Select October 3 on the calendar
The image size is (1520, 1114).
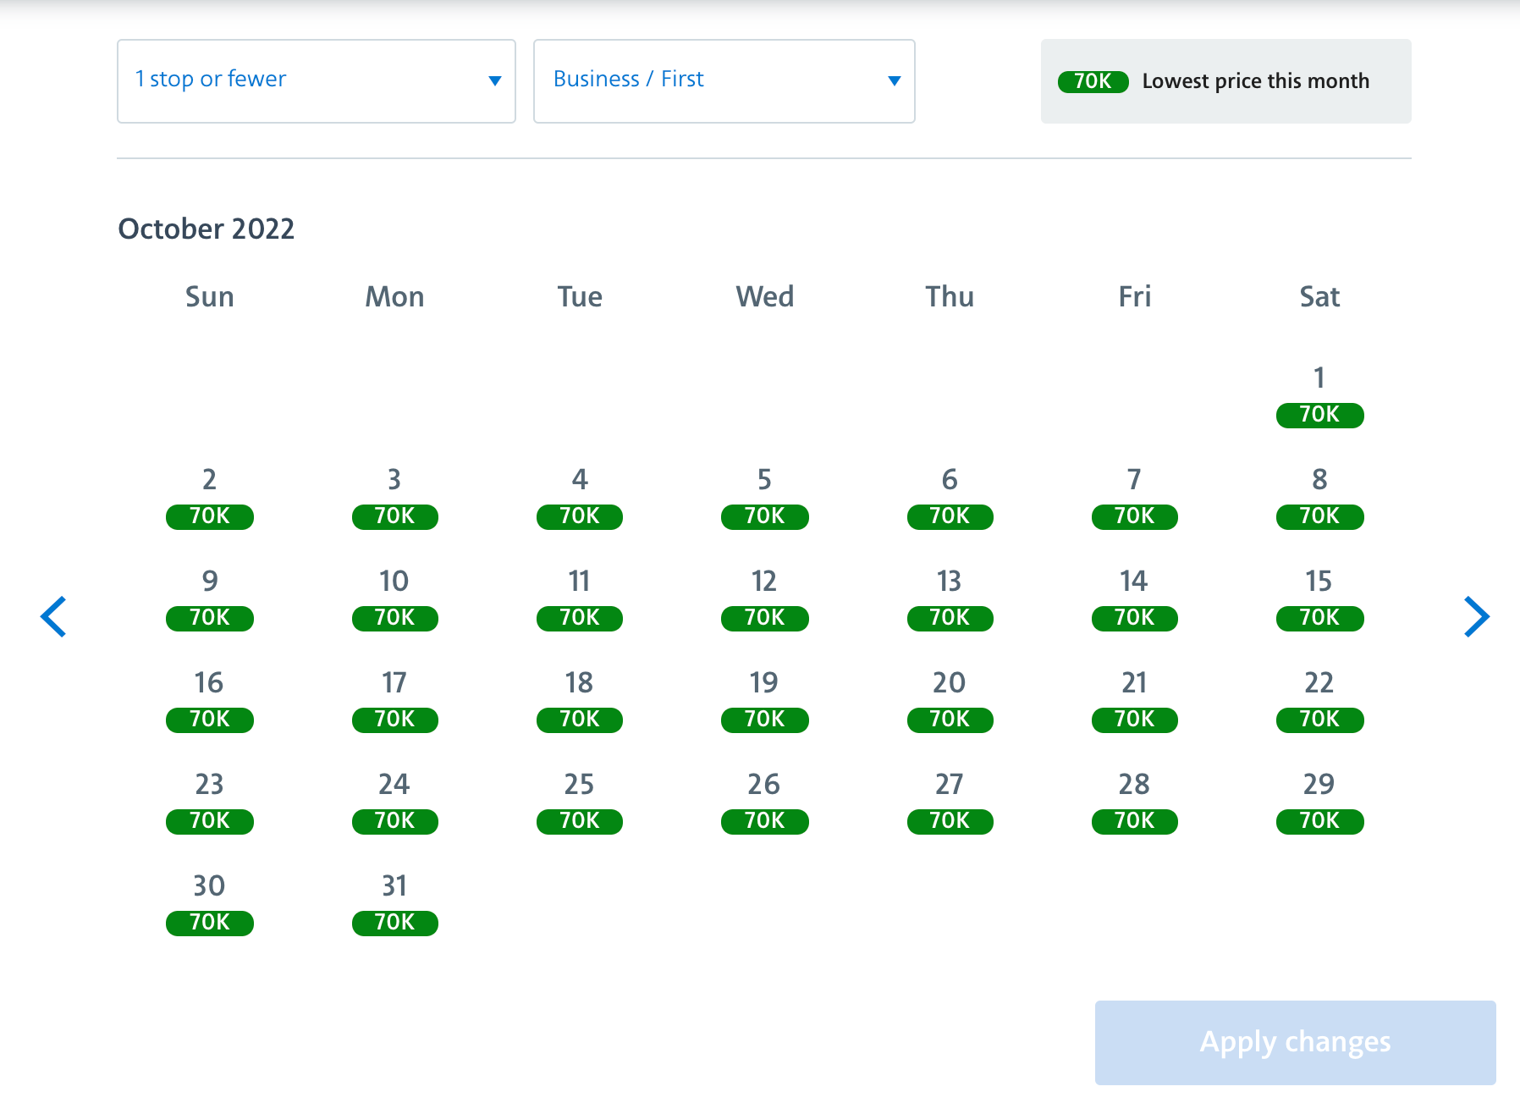[x=394, y=497]
